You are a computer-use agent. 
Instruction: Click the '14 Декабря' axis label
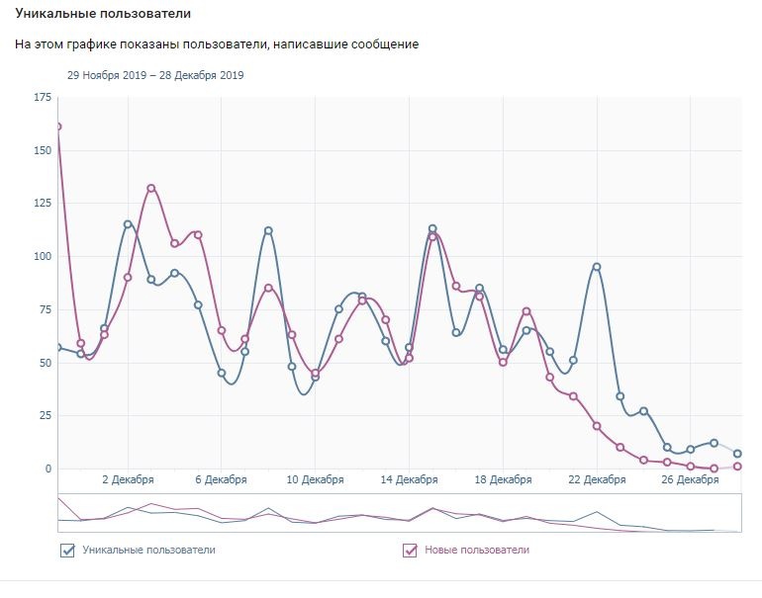(x=409, y=480)
